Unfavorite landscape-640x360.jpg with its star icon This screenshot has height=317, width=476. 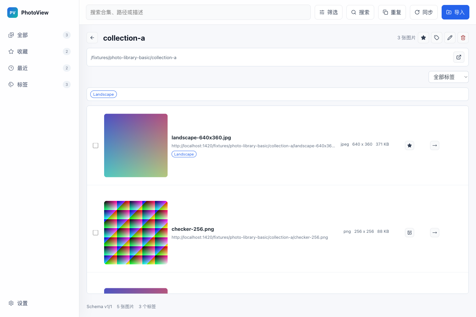tap(410, 145)
